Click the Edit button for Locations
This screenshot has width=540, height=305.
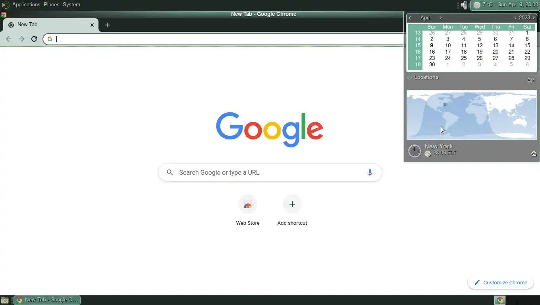pos(531,80)
